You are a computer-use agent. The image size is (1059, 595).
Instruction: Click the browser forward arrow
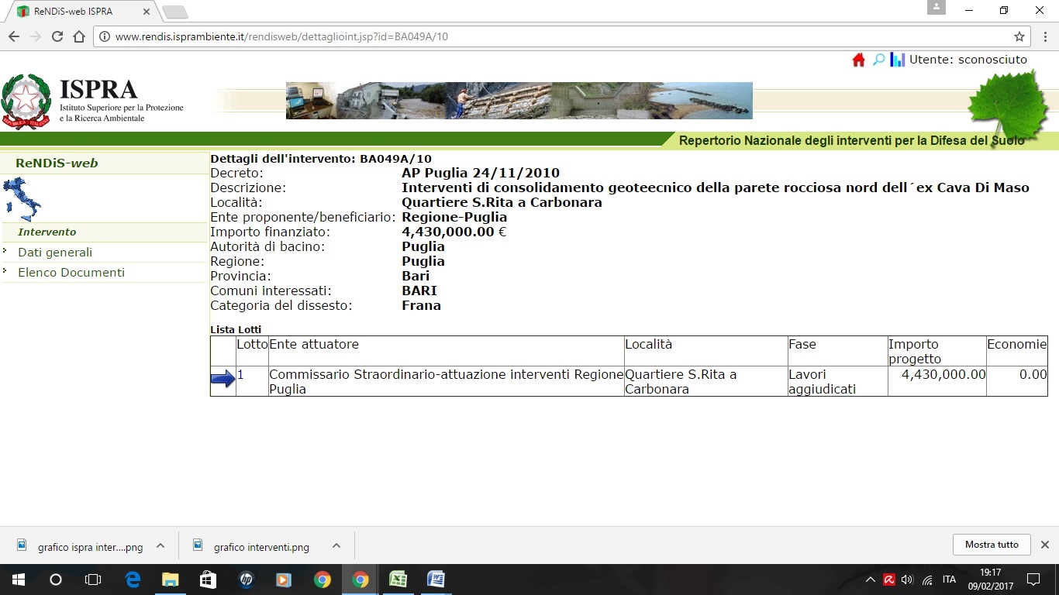point(35,36)
